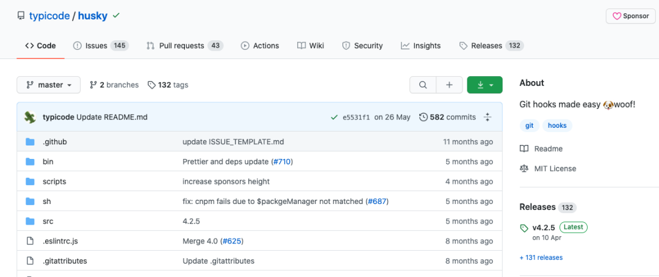Click the Readme book icon
The image size is (659, 277).
pos(524,149)
